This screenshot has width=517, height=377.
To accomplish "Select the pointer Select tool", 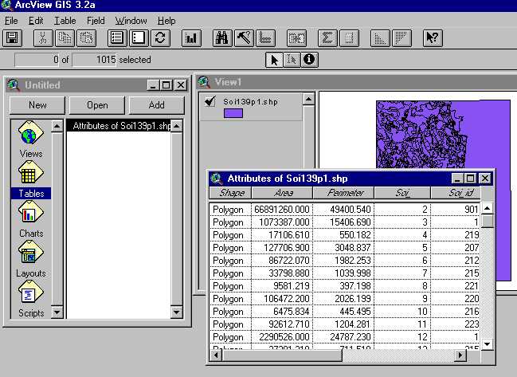I will [274, 60].
